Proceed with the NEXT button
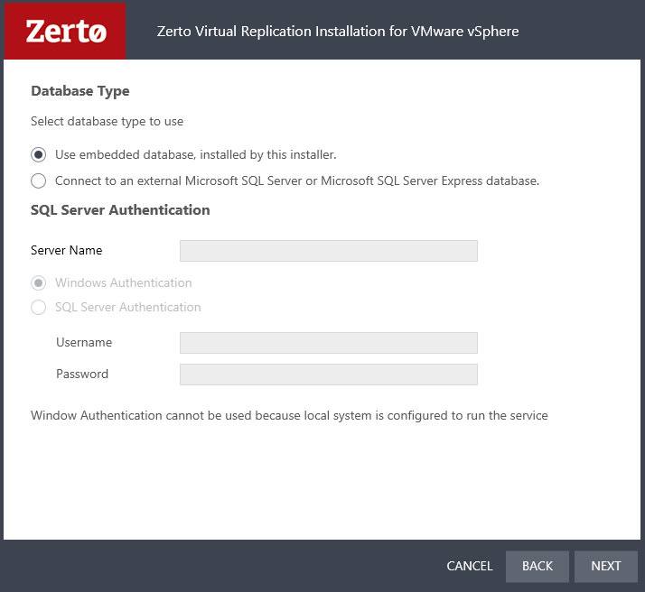This screenshot has width=645, height=592. 606,566
